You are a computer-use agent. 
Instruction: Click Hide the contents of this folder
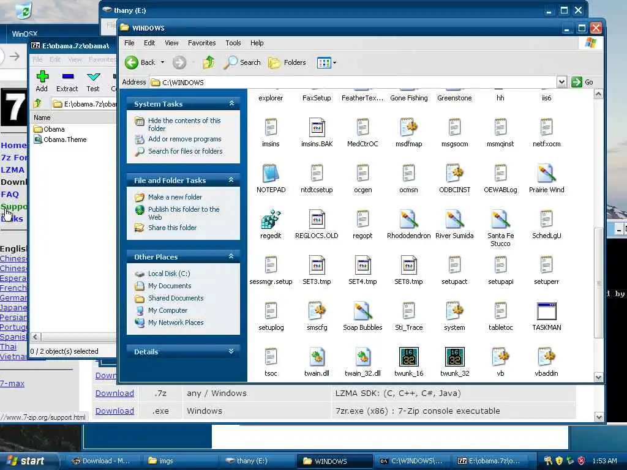tap(184, 124)
